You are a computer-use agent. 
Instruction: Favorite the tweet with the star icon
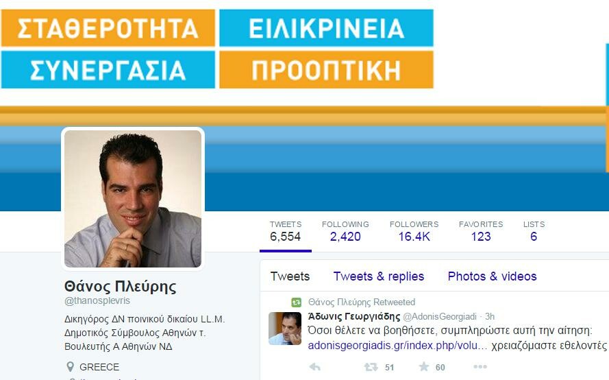pyautogui.click(x=424, y=366)
